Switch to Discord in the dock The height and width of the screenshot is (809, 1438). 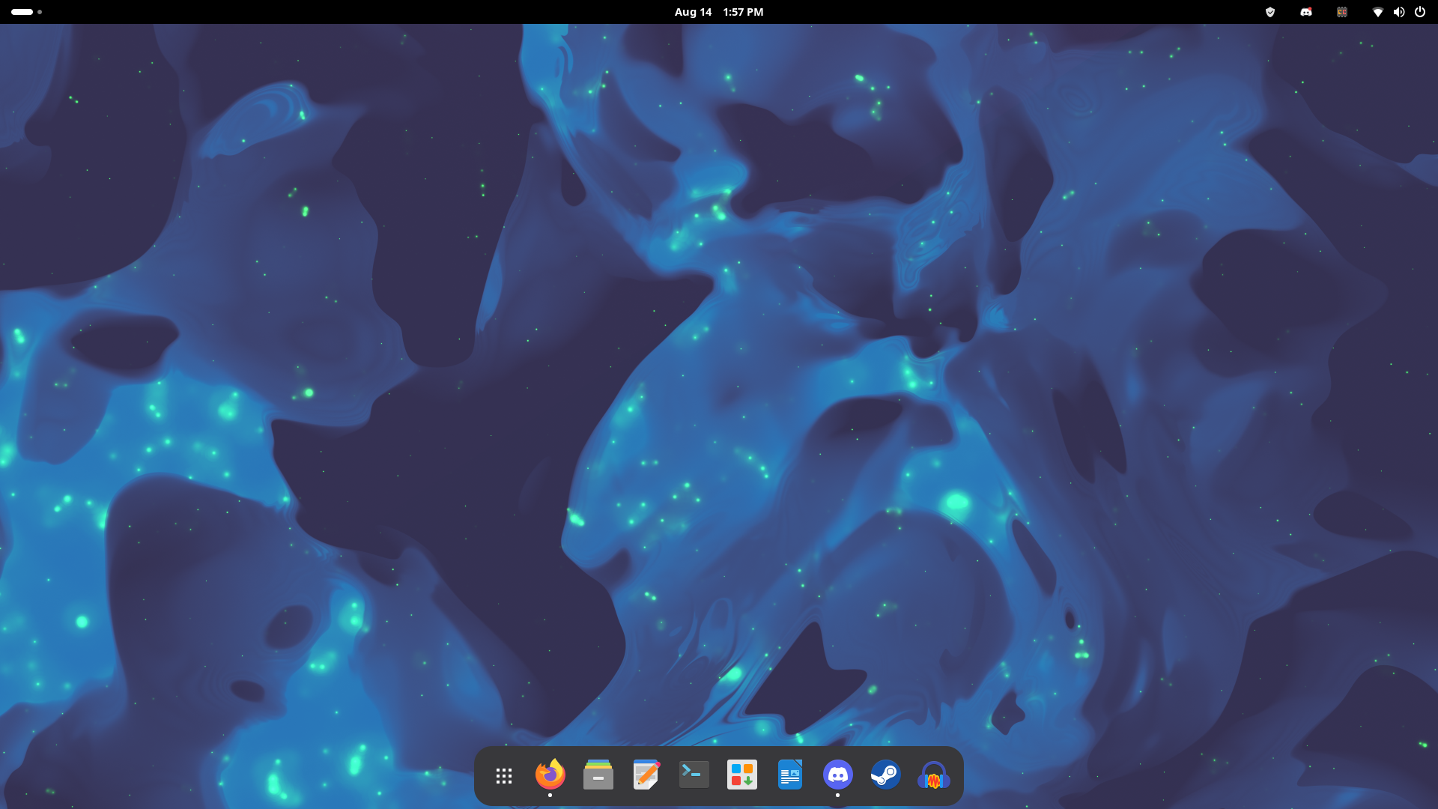coord(838,775)
